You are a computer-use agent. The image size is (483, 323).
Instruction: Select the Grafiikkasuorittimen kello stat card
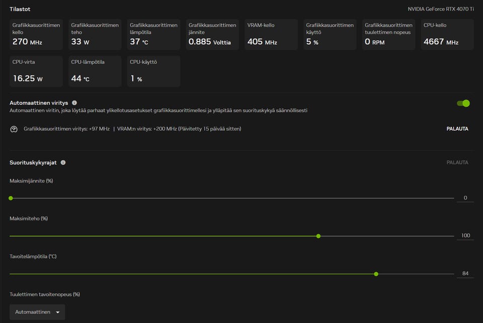pyautogui.click(x=36, y=35)
